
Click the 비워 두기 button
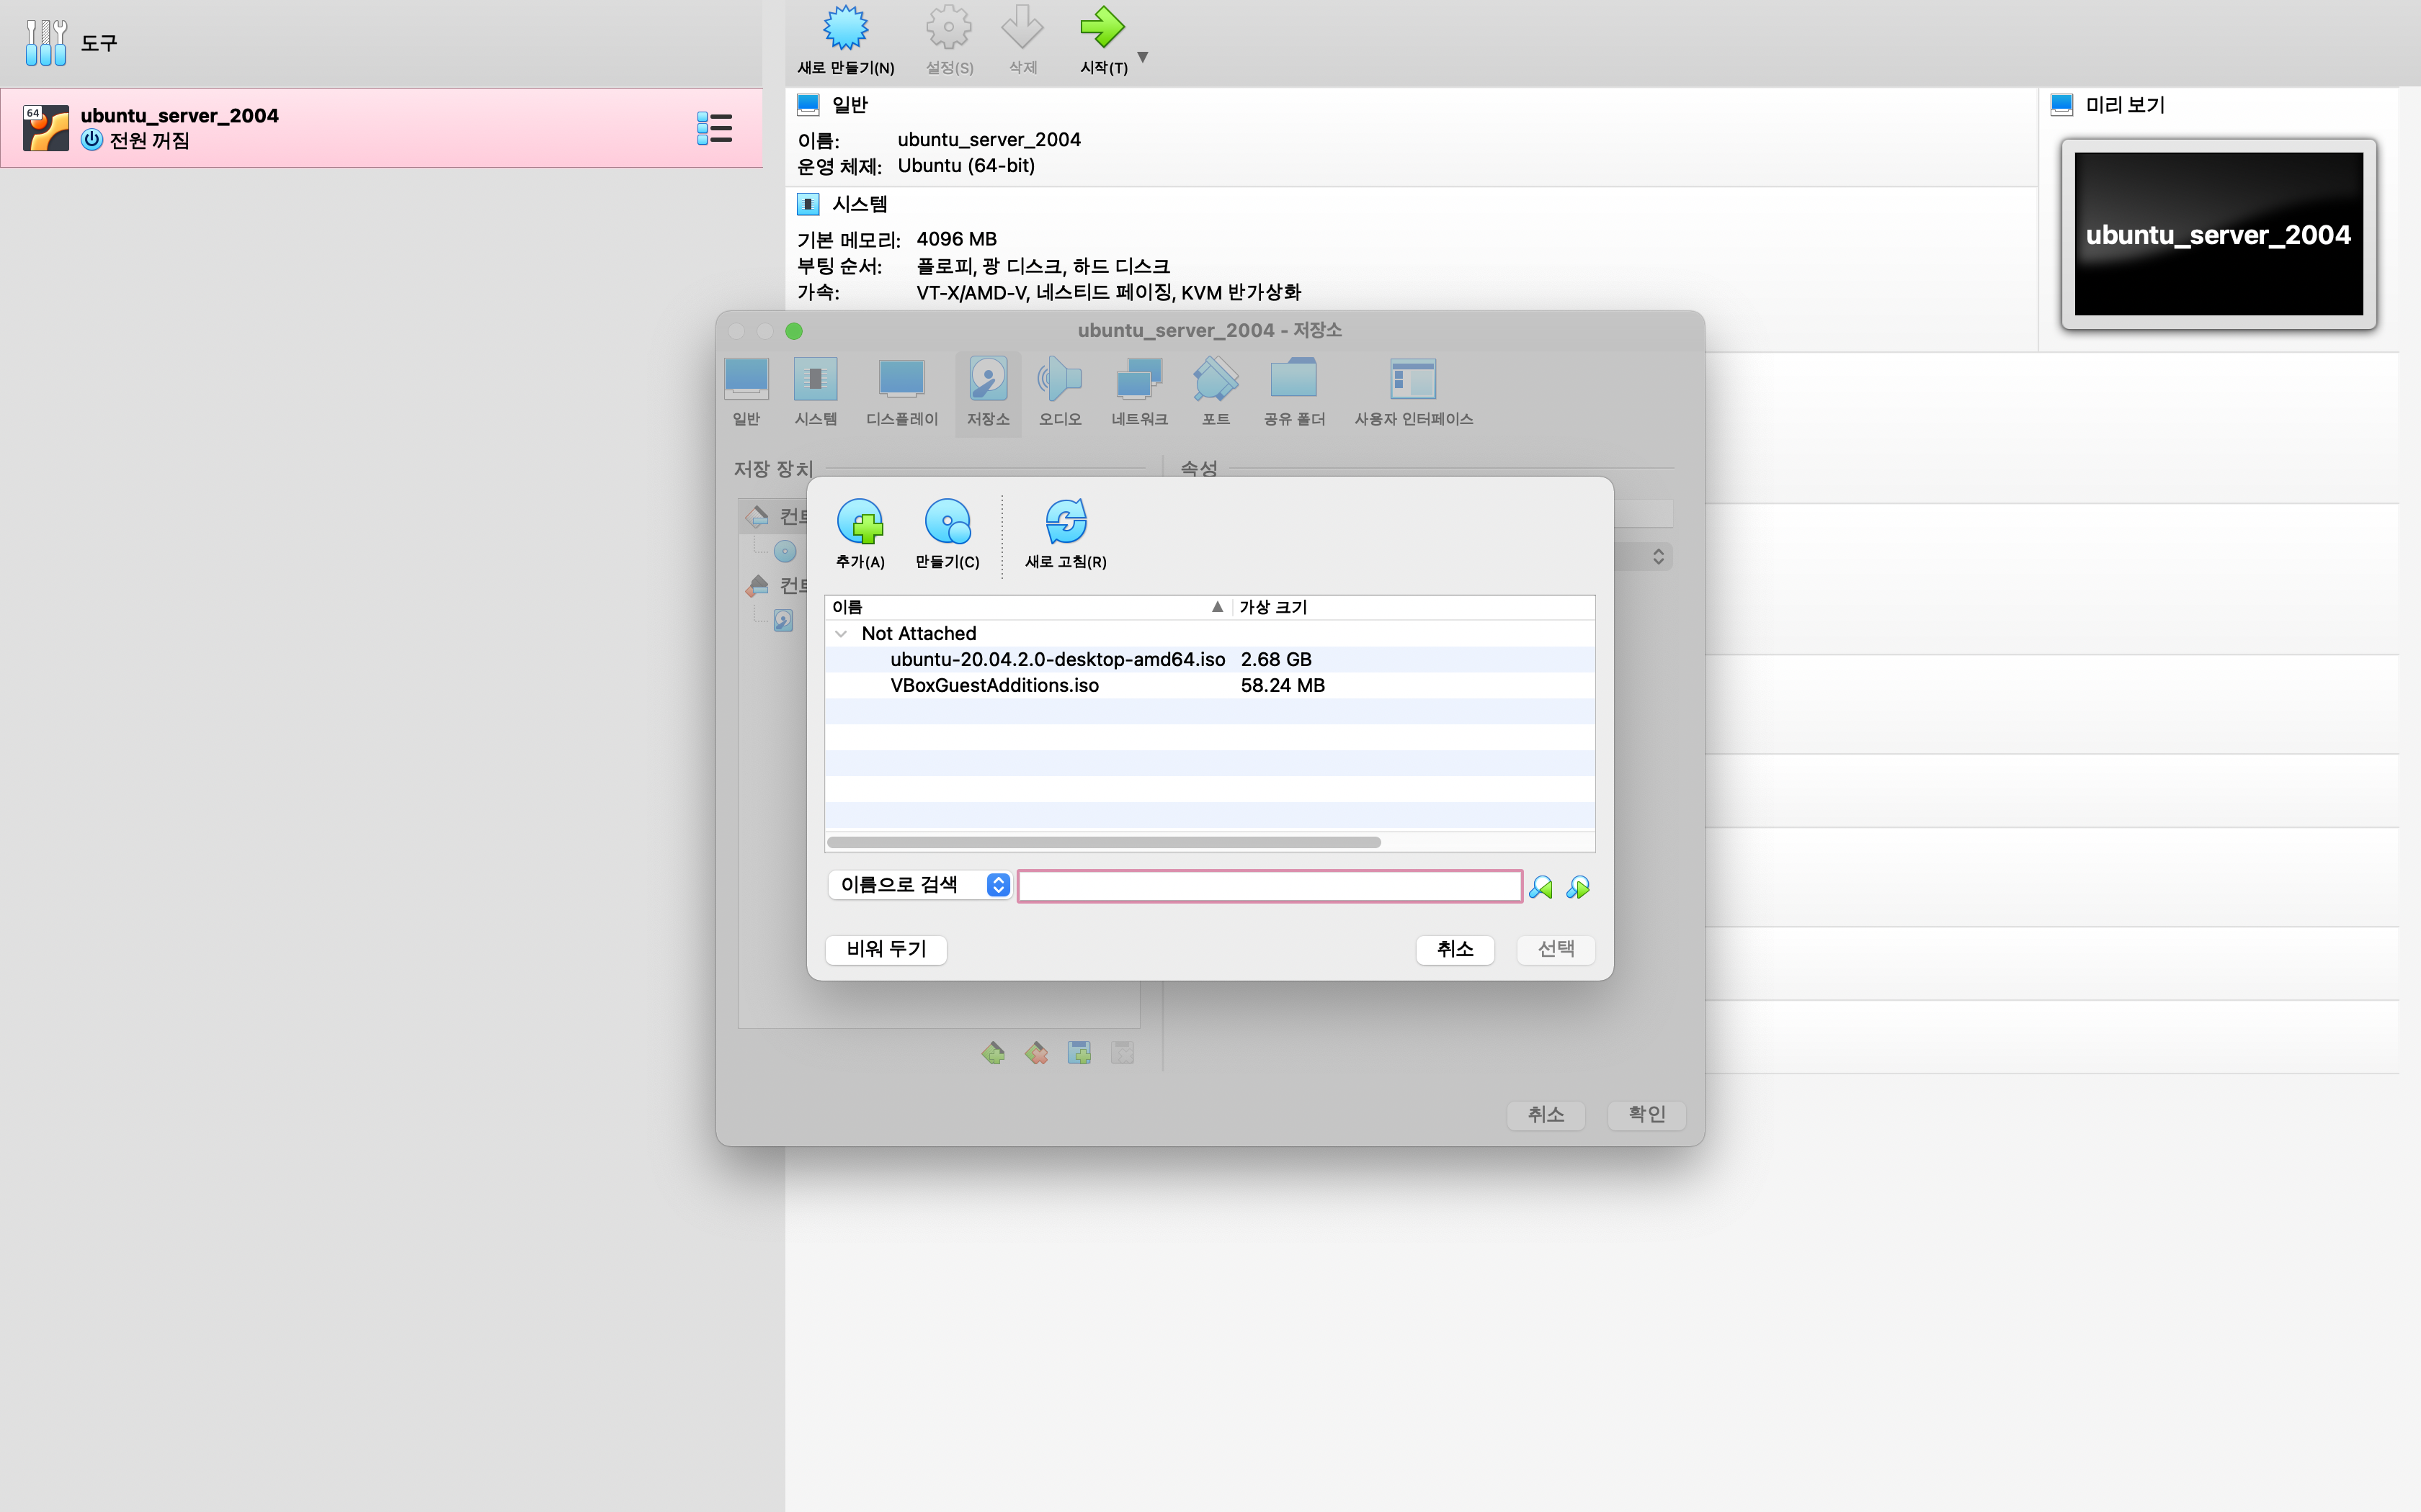coord(886,949)
